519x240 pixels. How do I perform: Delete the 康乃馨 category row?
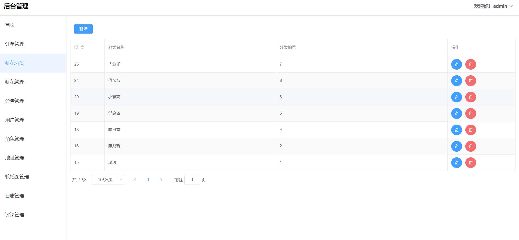(470, 146)
